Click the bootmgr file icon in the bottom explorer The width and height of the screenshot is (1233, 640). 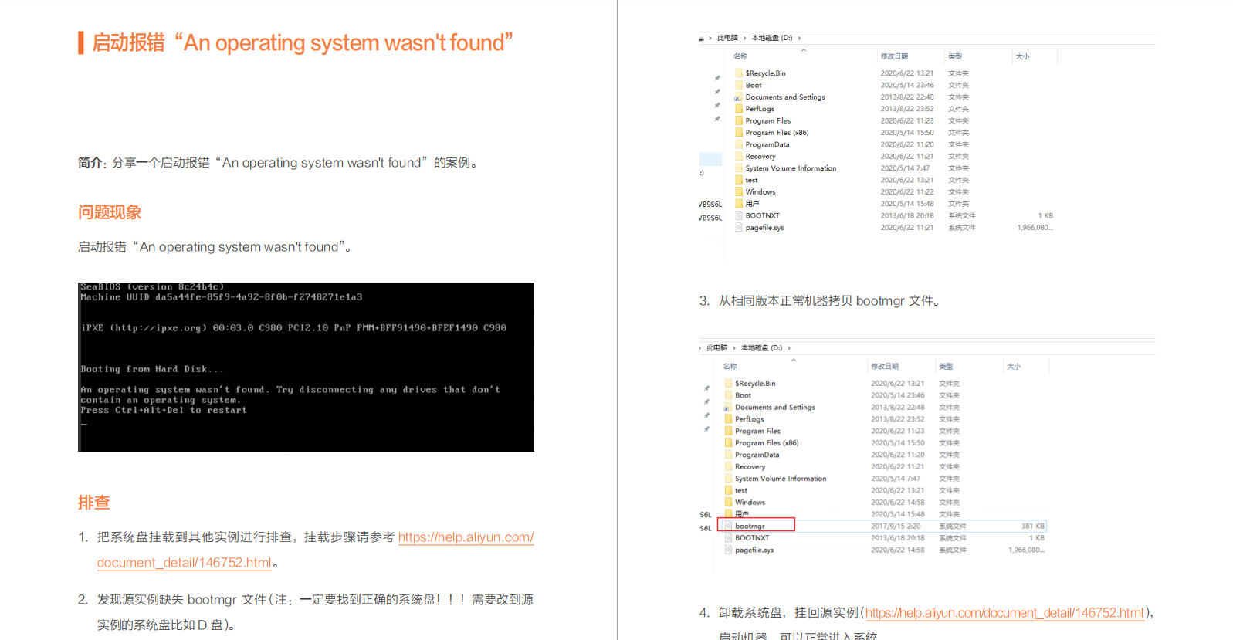(x=728, y=526)
